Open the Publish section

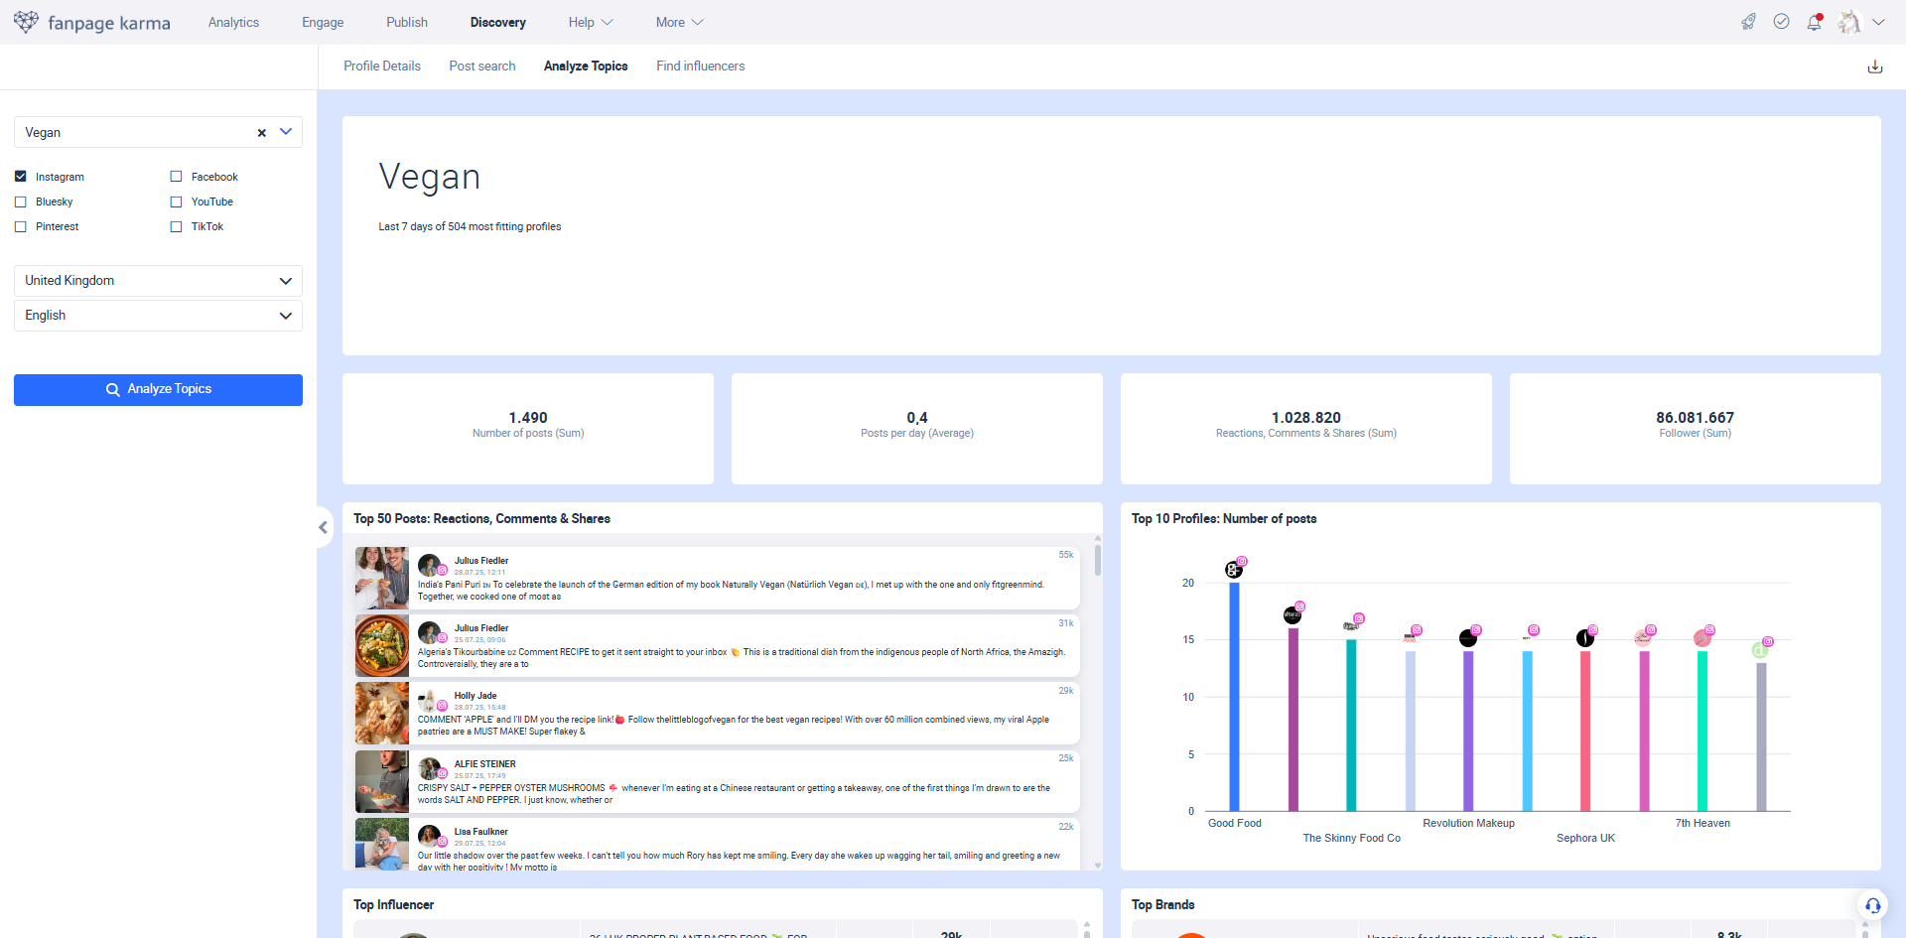(407, 22)
